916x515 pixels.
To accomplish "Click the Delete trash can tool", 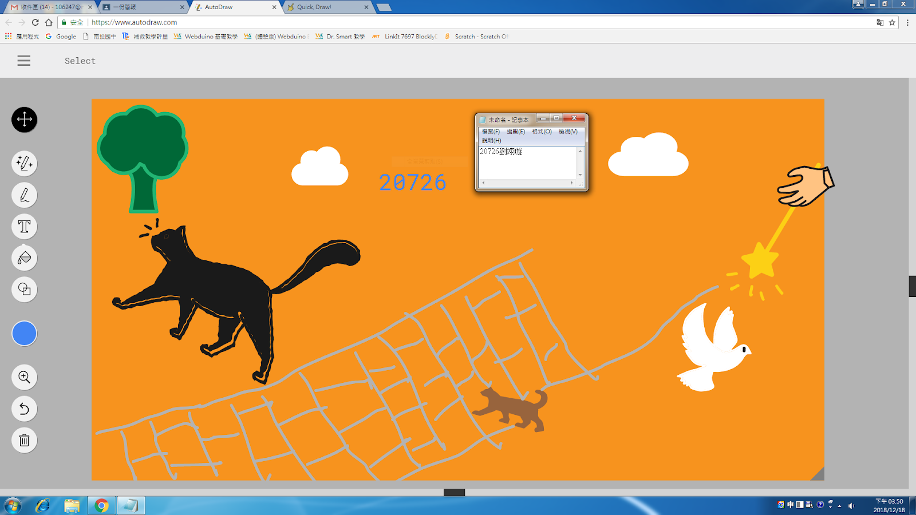I will coord(25,440).
